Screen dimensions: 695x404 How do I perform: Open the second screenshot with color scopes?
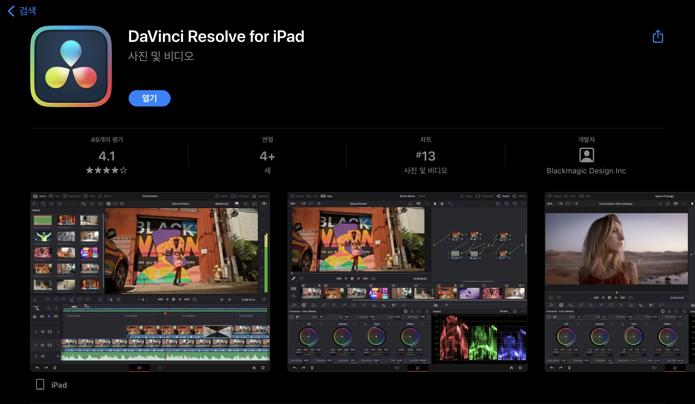(x=407, y=282)
